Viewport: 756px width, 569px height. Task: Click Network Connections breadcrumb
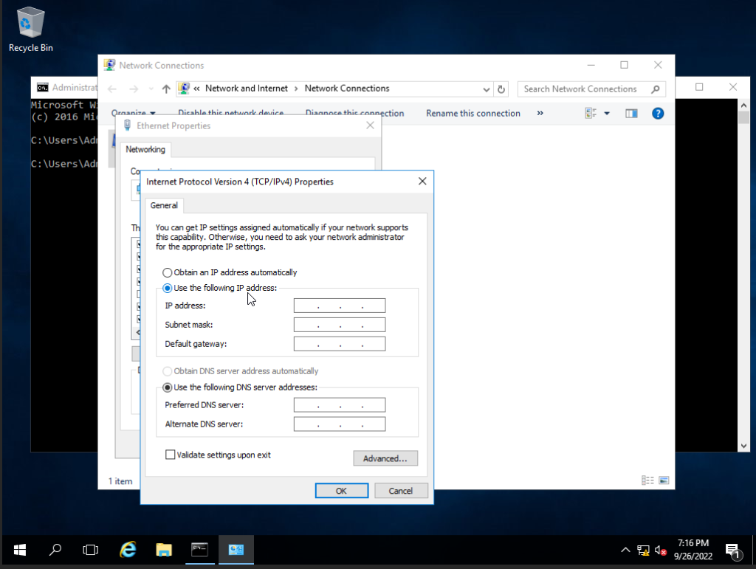(347, 88)
